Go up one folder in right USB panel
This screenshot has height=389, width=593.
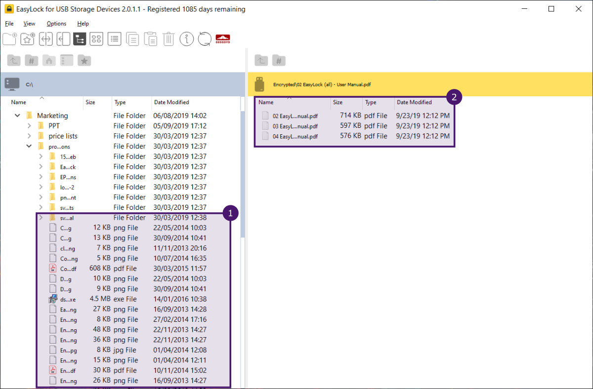click(x=261, y=60)
